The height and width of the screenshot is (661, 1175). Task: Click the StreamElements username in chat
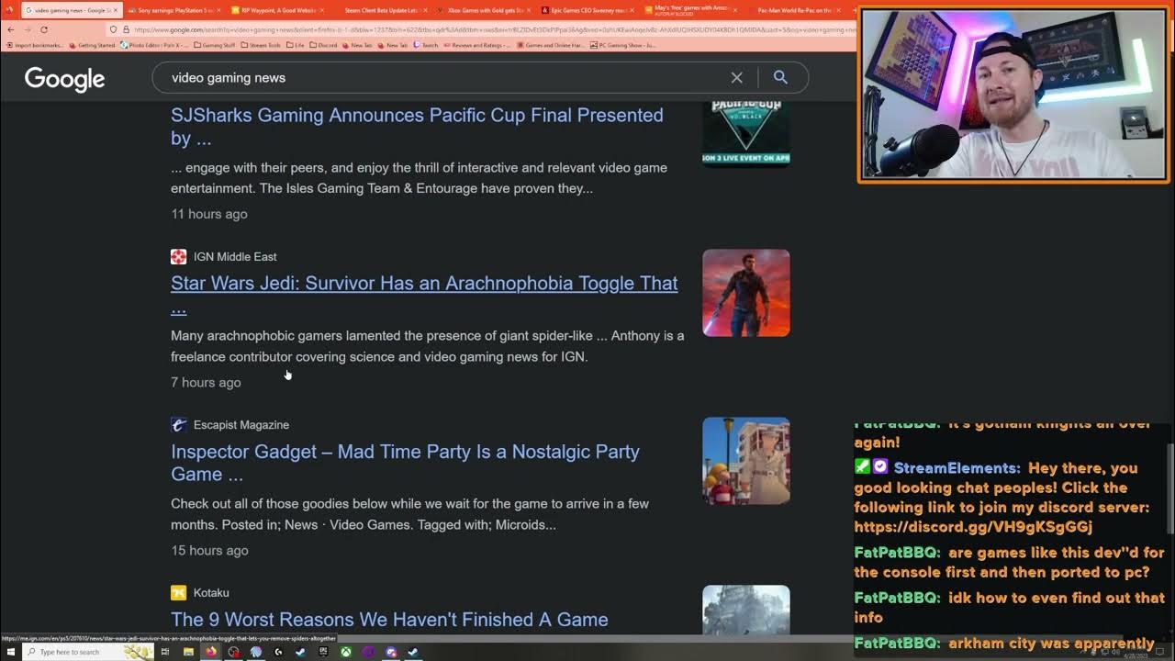[x=957, y=468]
